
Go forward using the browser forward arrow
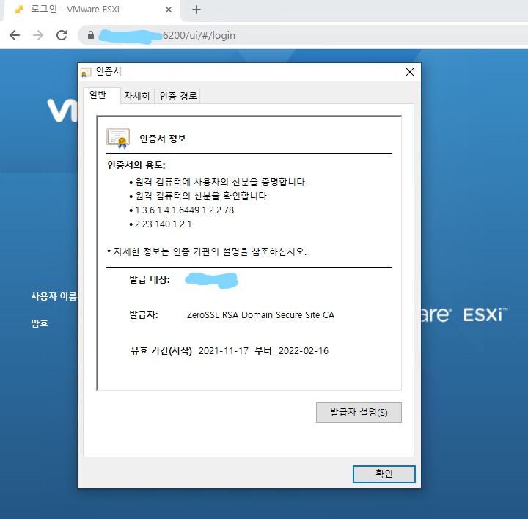coord(38,35)
